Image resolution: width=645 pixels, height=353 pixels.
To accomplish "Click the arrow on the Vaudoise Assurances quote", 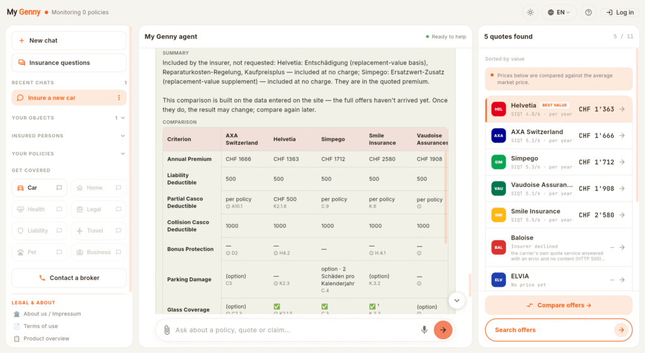I will pyautogui.click(x=622, y=188).
